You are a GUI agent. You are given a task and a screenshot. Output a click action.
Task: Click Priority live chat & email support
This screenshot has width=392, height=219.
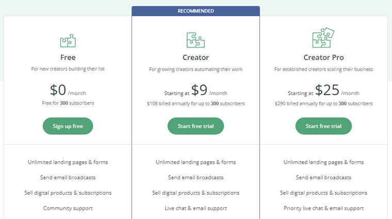323,208
